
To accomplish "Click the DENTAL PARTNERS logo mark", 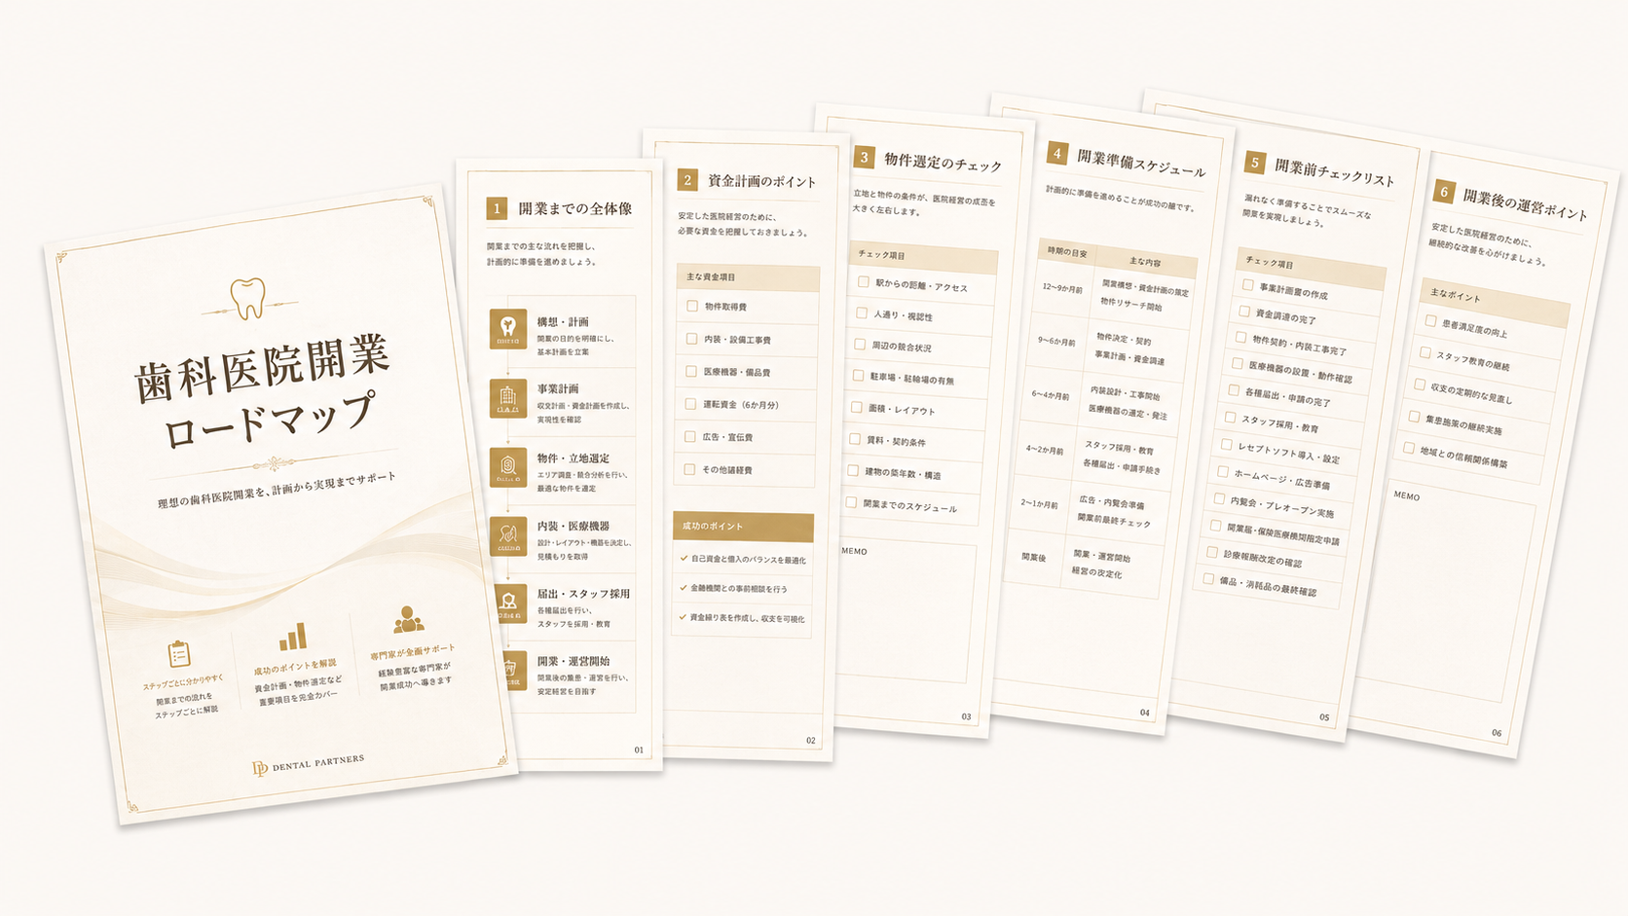I will point(260,769).
